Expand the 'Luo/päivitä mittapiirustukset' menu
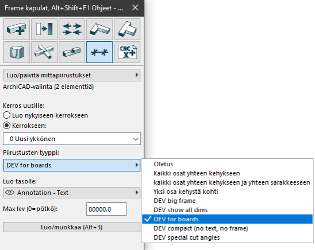The width and height of the screenshot is (315, 250). [72, 75]
